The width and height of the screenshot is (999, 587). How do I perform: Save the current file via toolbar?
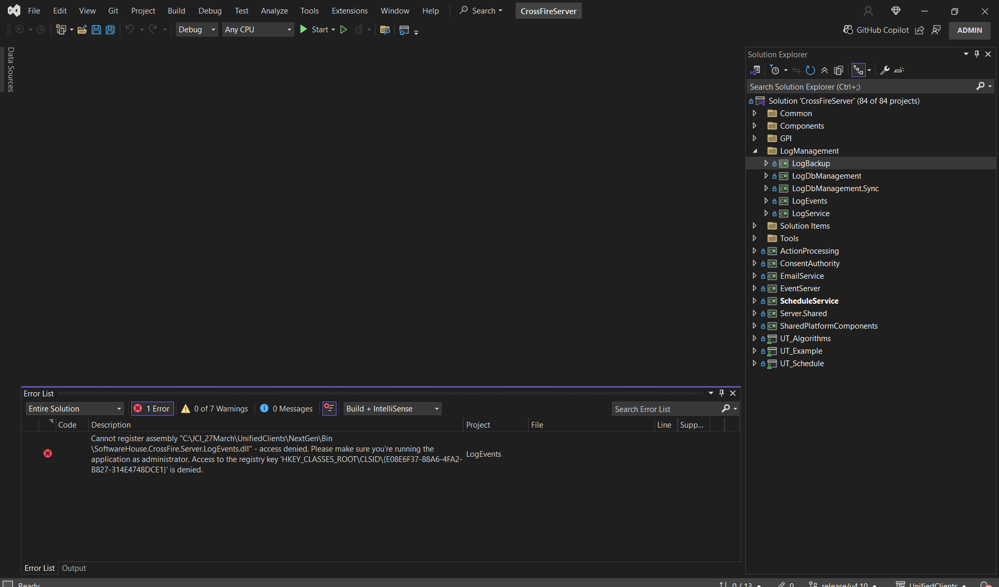click(96, 30)
